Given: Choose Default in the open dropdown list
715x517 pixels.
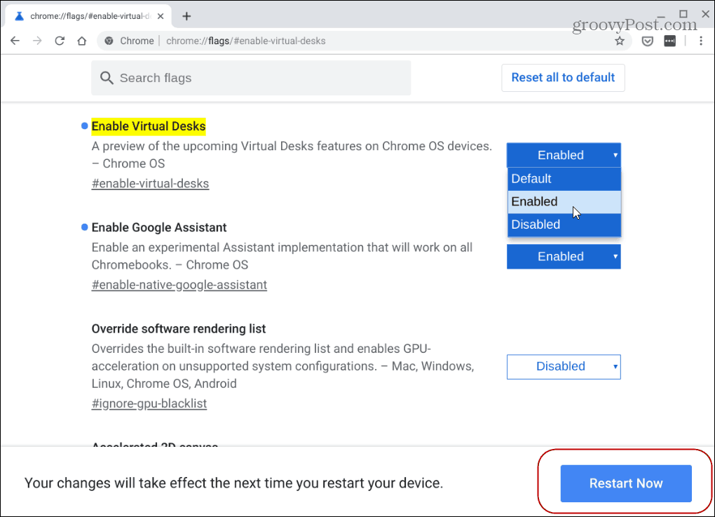Looking at the screenshot, I should 564,179.
